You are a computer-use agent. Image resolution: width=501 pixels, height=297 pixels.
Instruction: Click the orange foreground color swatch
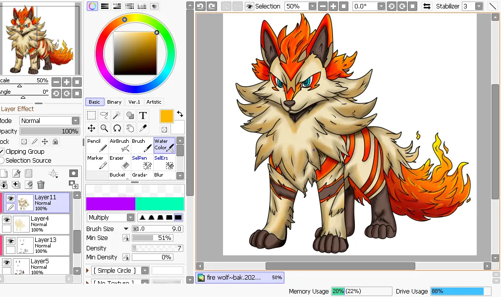click(167, 117)
